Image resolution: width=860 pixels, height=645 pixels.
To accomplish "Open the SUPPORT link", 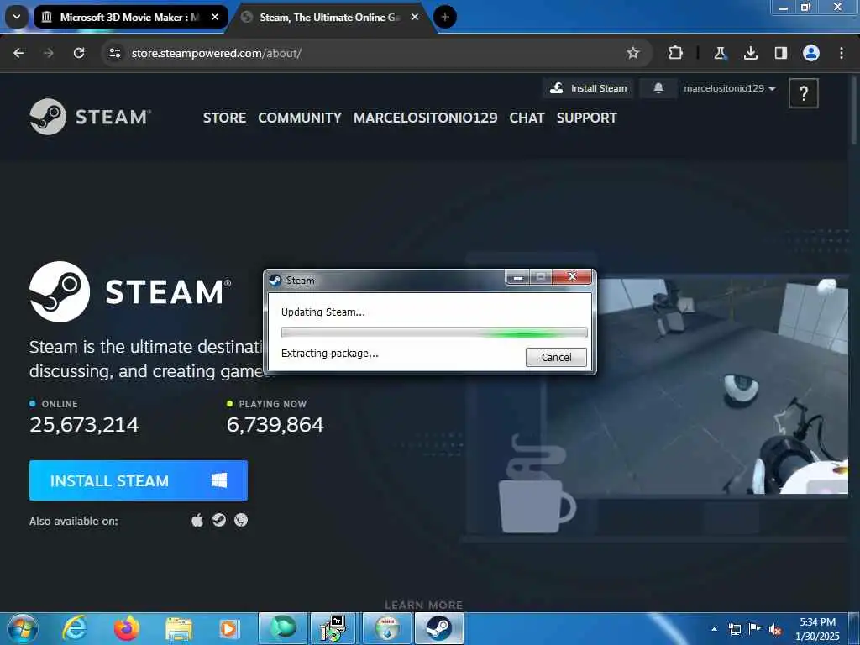I will [587, 118].
